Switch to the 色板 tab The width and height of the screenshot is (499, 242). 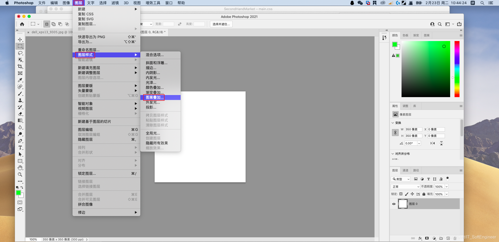click(405, 36)
